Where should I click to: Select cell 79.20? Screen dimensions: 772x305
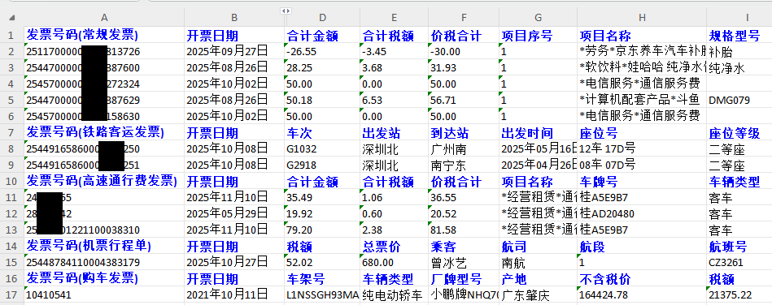coord(322,230)
